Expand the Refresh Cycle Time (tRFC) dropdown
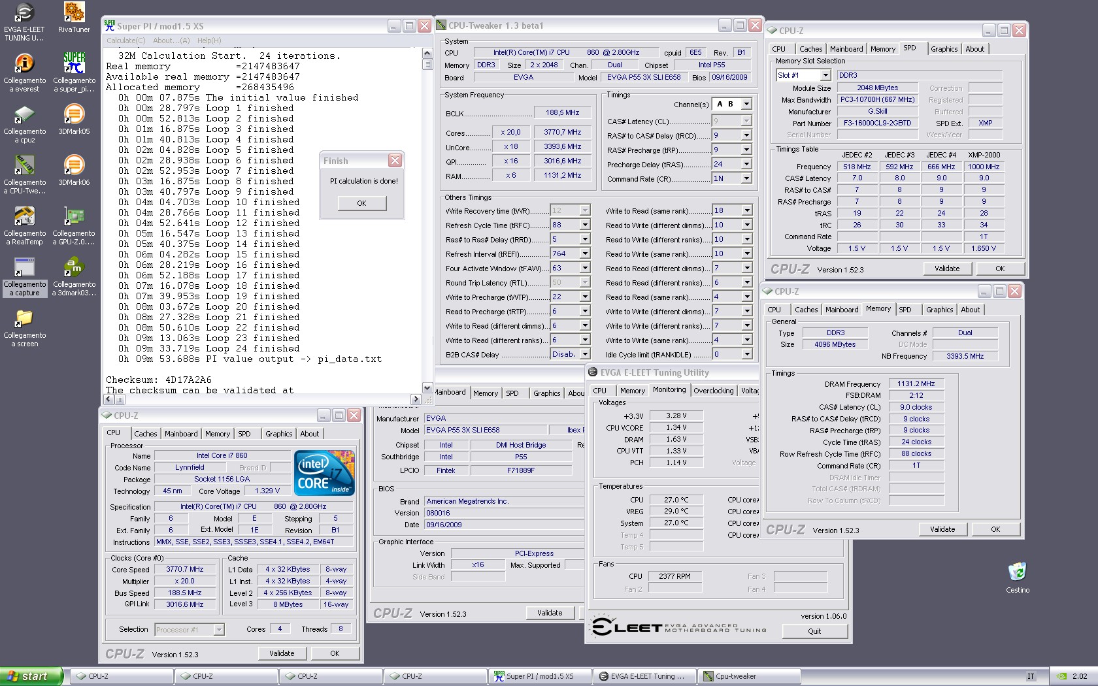1098x686 pixels. click(585, 225)
